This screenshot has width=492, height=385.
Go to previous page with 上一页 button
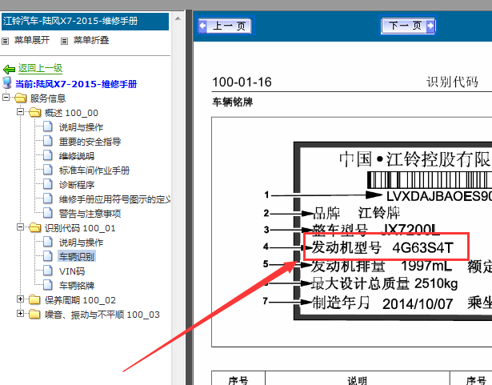point(226,26)
